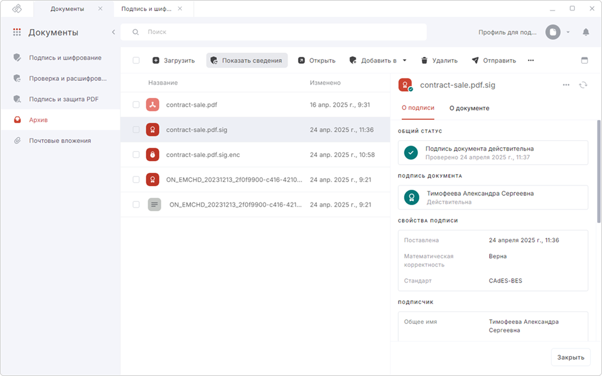
Task: Switch to the О документе tab
Action: [x=469, y=108]
